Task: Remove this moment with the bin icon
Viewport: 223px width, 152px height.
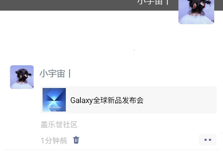Action: click(76, 140)
